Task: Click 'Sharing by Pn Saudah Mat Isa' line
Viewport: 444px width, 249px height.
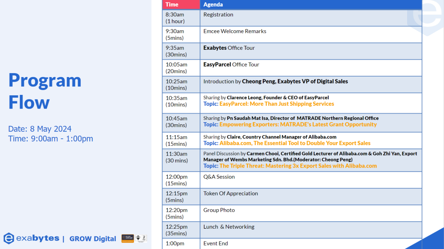Action: pyautogui.click(x=291, y=118)
